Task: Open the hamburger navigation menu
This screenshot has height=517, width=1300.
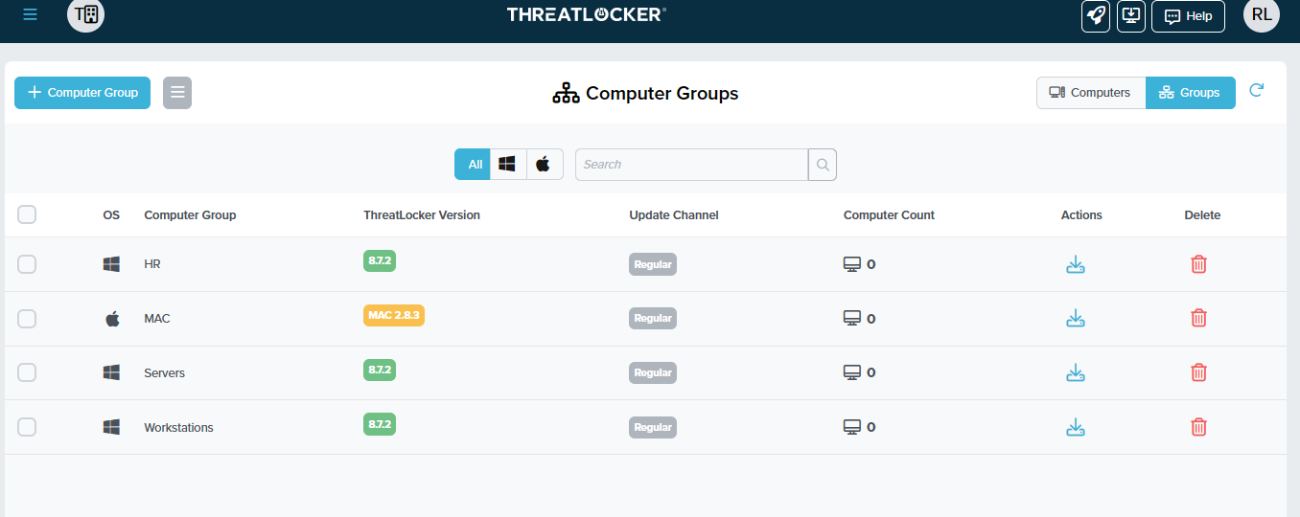Action: (x=31, y=14)
